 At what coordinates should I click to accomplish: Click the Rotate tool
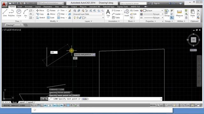[51, 10]
